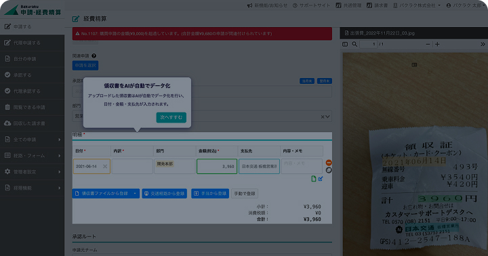Screen dimensions: 488x256
Task: Click the 当月末 button
Action: (x=307, y=81)
